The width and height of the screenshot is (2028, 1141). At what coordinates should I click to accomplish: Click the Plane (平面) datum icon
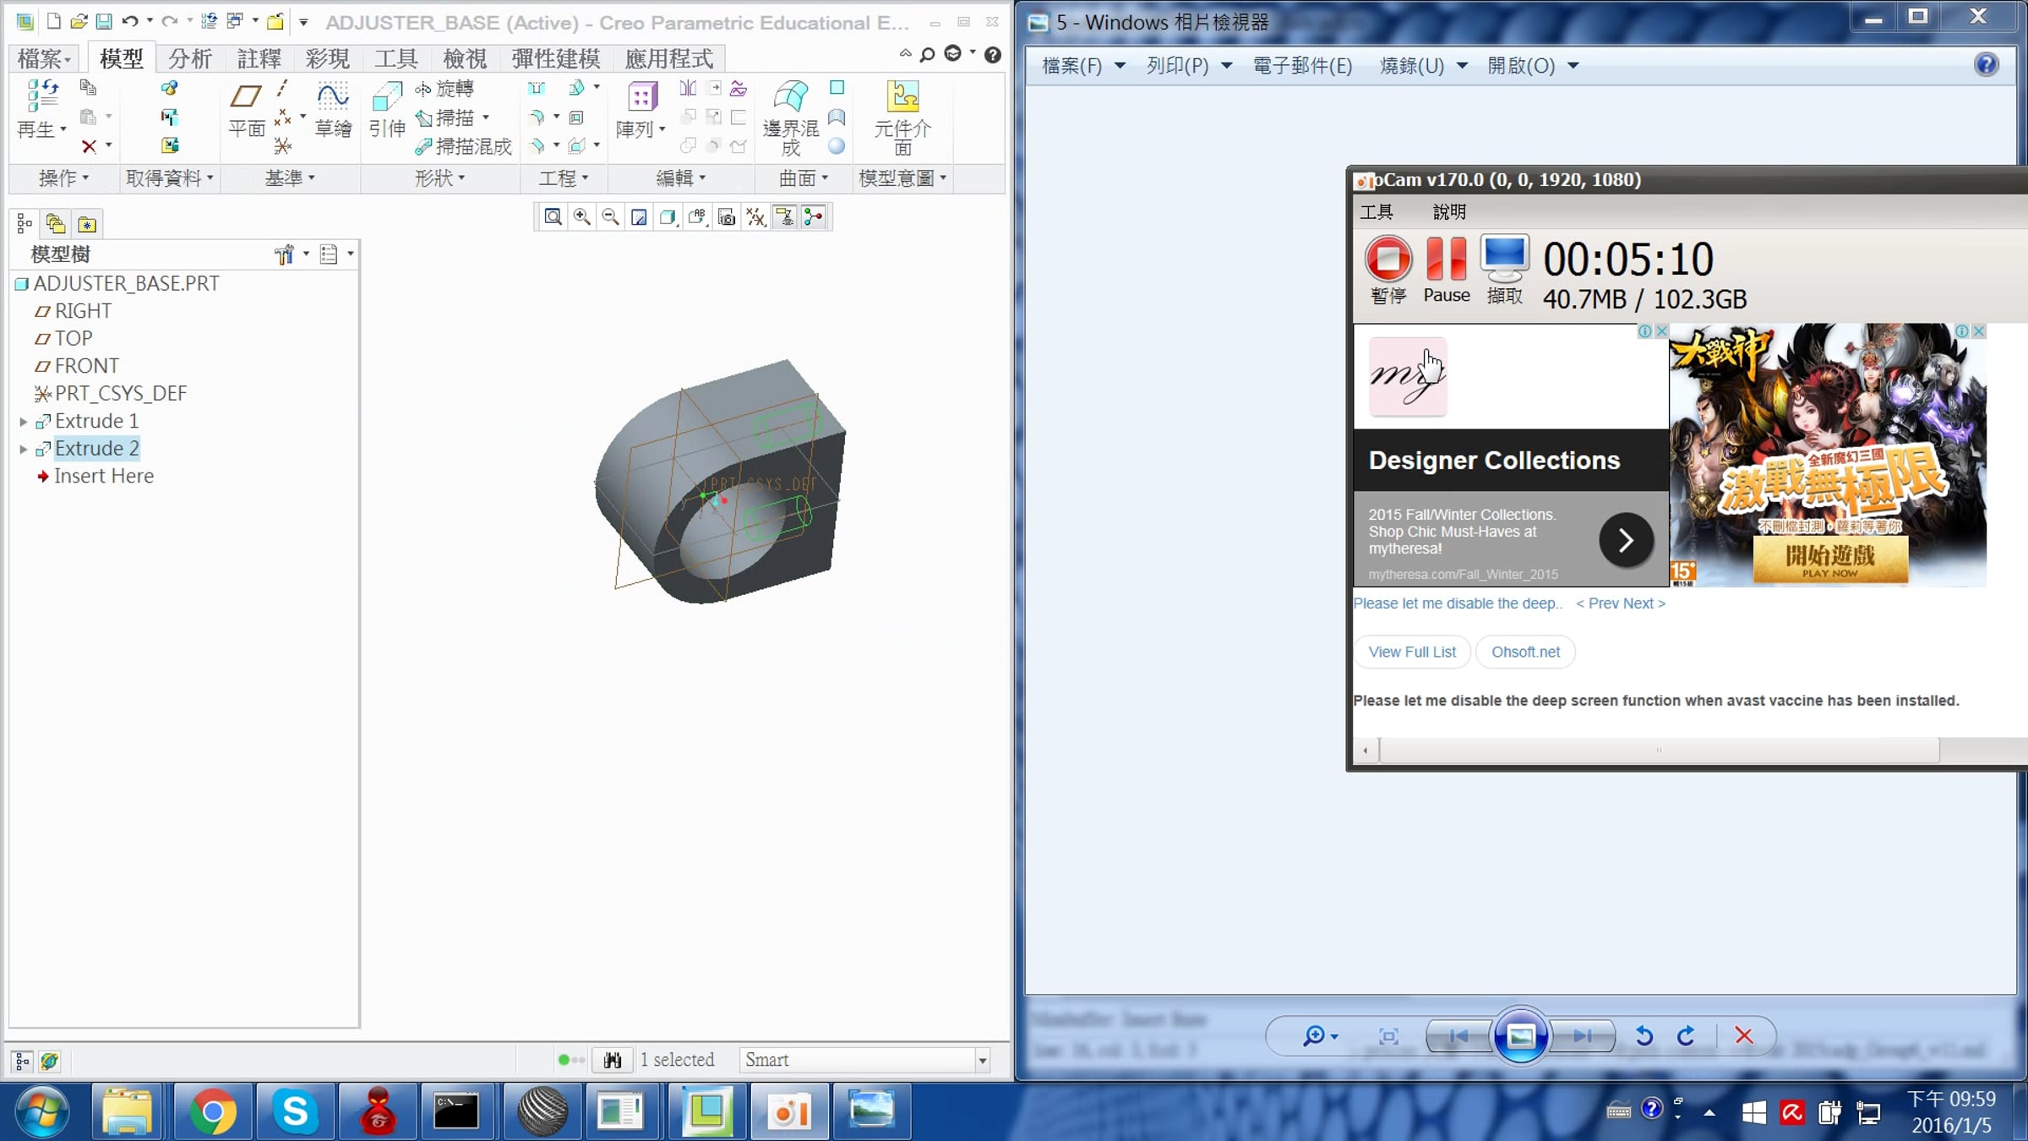click(x=246, y=110)
